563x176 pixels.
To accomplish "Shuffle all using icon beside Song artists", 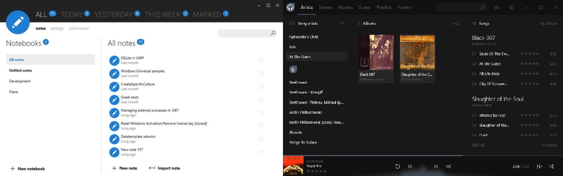I will coord(342,23).
